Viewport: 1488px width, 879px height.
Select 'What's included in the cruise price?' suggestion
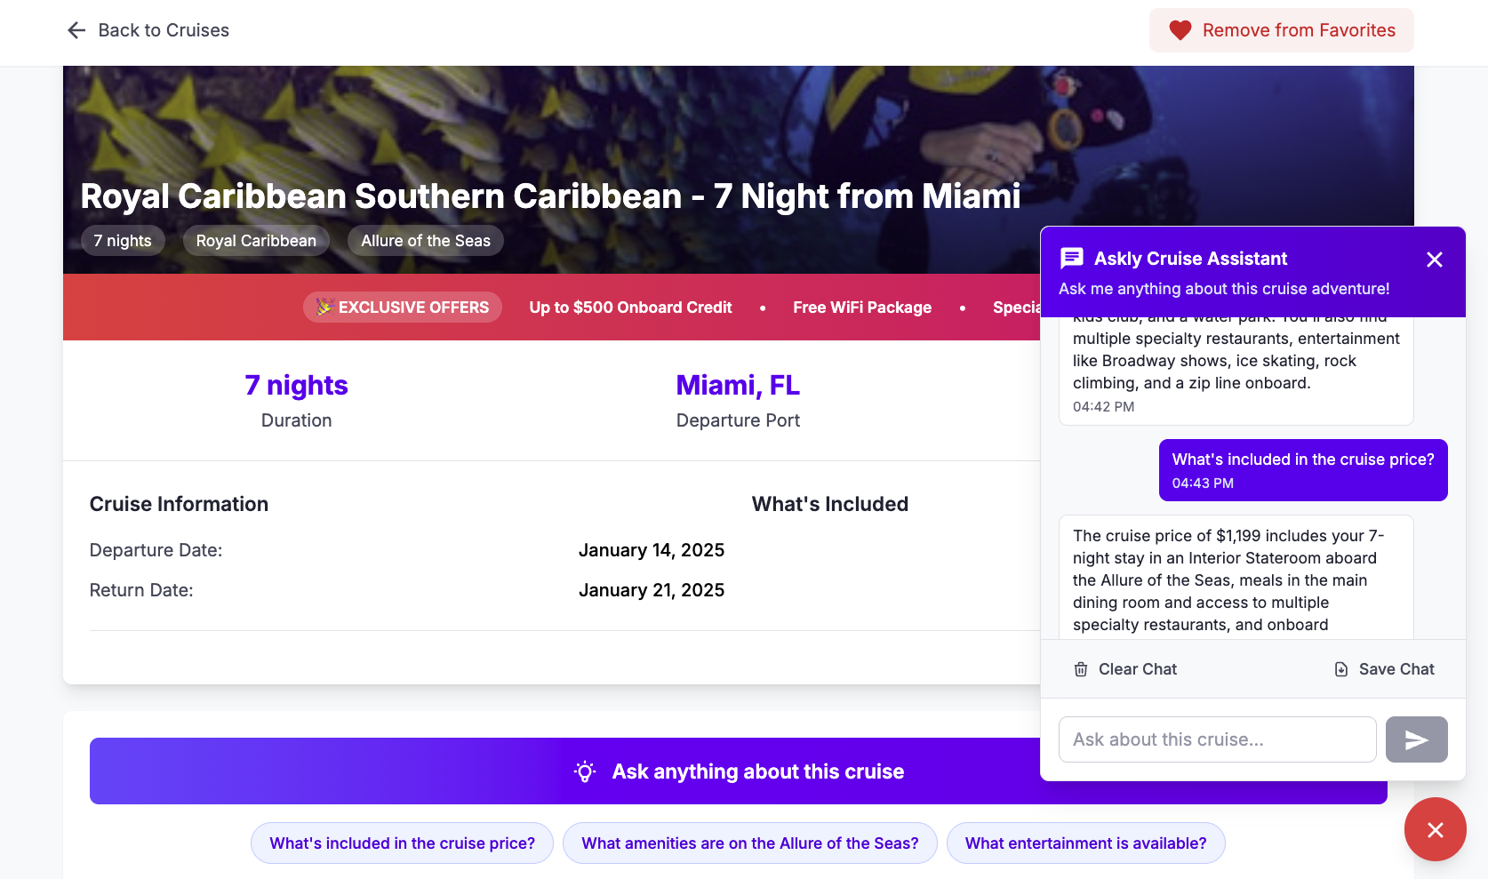point(402,843)
